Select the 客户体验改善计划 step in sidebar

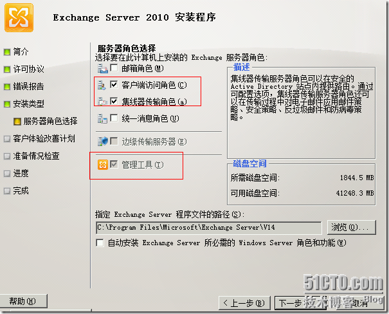(x=44, y=139)
